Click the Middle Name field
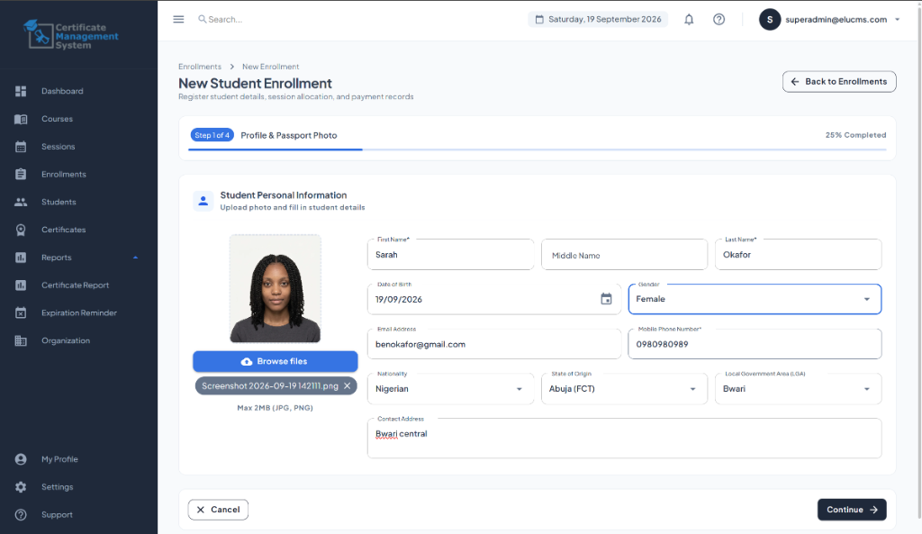Viewport: 922px width, 534px height. point(624,255)
